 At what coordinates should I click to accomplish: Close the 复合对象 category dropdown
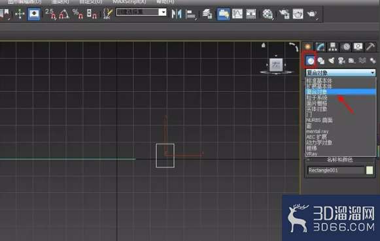[341, 72]
